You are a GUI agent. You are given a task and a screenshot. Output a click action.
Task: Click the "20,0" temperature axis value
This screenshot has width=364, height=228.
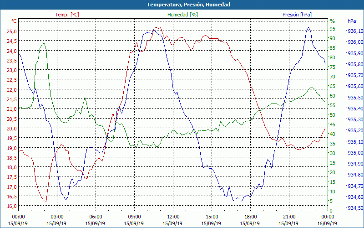click(12, 129)
